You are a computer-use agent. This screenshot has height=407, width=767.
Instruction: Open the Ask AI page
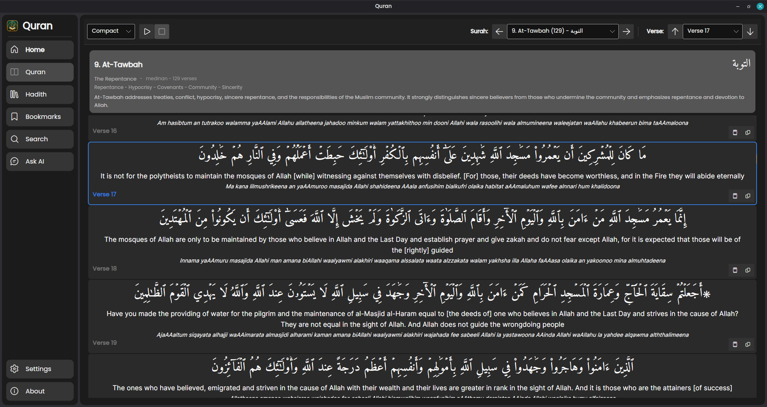[x=40, y=162]
